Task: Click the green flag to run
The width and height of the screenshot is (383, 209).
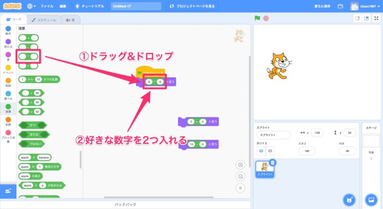Action: point(257,19)
